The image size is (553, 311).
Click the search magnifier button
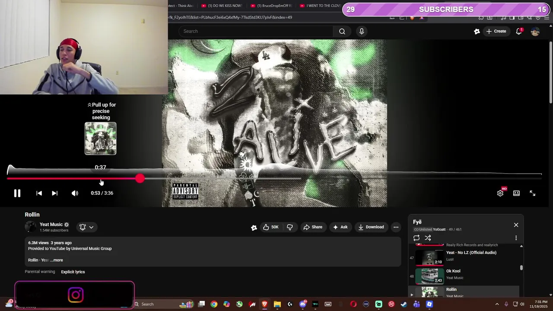(x=342, y=31)
